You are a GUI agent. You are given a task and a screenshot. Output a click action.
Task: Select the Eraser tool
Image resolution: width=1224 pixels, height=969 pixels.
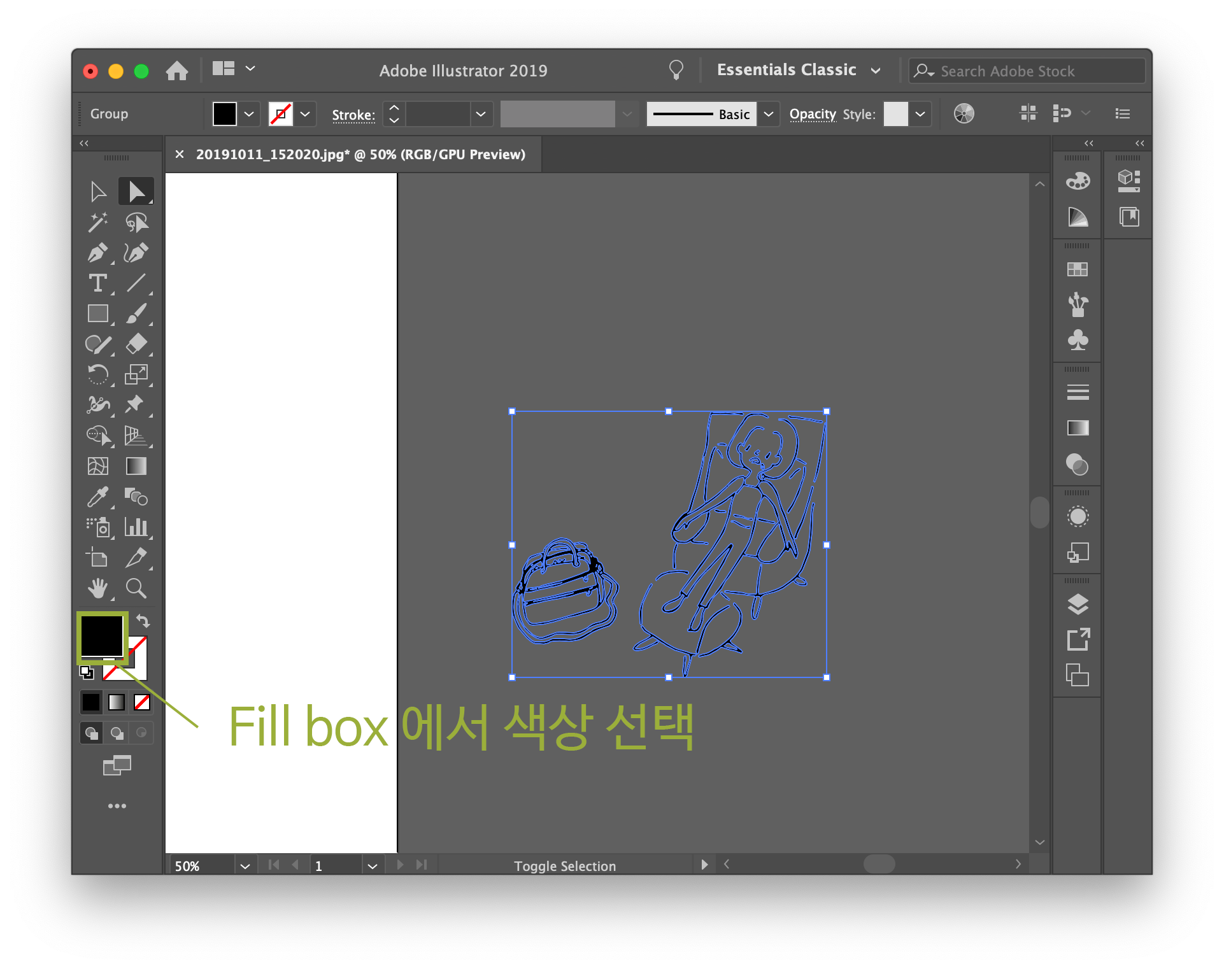(136, 344)
